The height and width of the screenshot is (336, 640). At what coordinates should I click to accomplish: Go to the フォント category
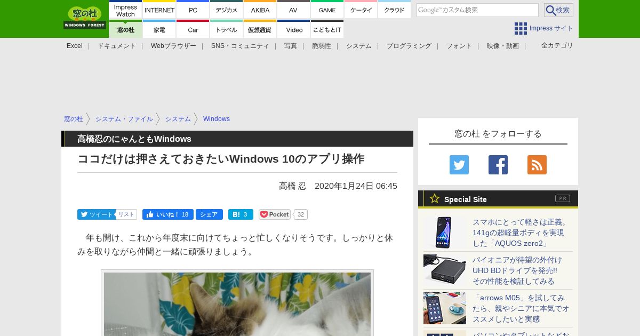tap(459, 46)
